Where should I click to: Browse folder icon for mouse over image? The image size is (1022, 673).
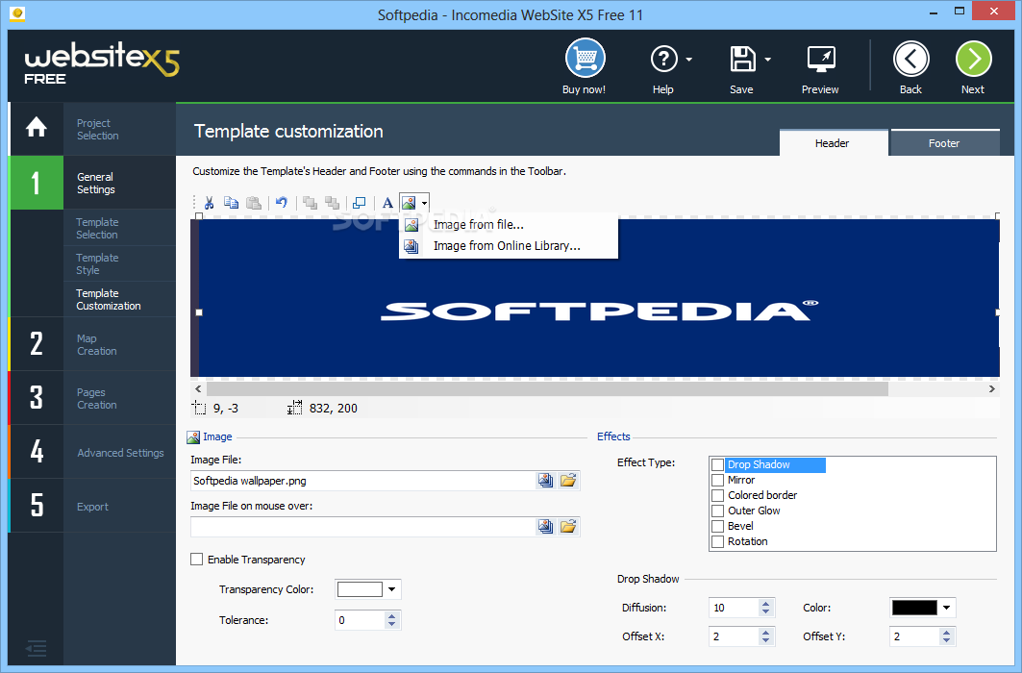[x=568, y=527]
